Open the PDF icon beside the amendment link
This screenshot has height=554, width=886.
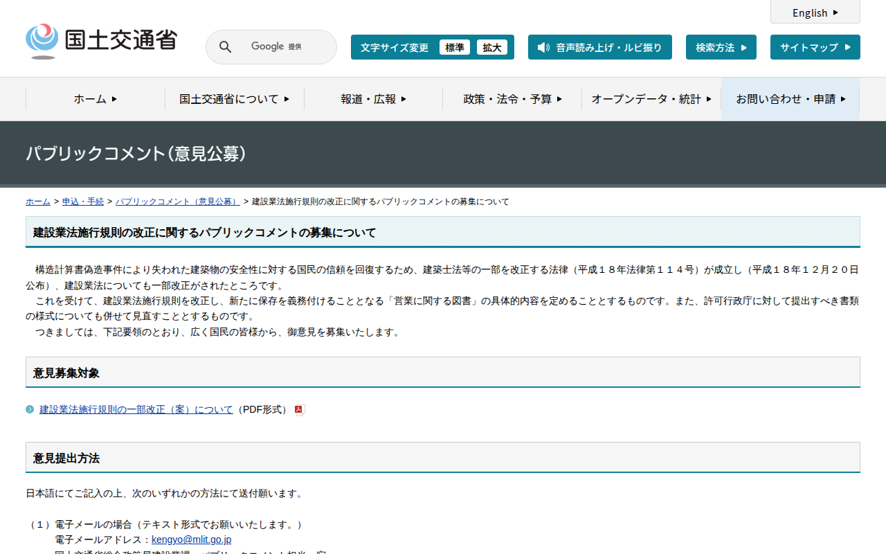click(300, 410)
